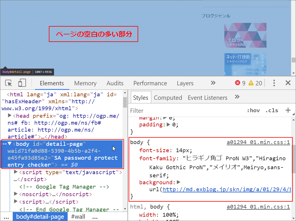Expand the script type text/javascript node
Image resolution: width=296 pixels, height=221 pixels.
click(x=16, y=172)
